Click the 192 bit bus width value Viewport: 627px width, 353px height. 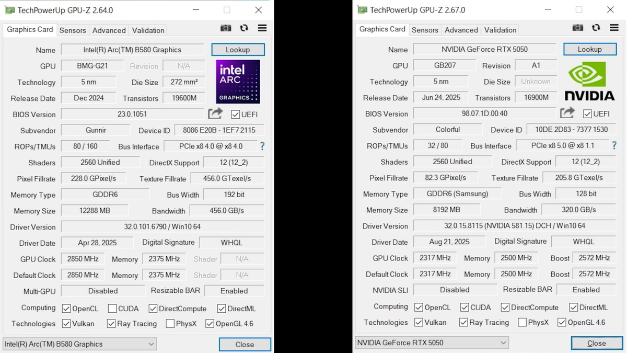coord(234,195)
